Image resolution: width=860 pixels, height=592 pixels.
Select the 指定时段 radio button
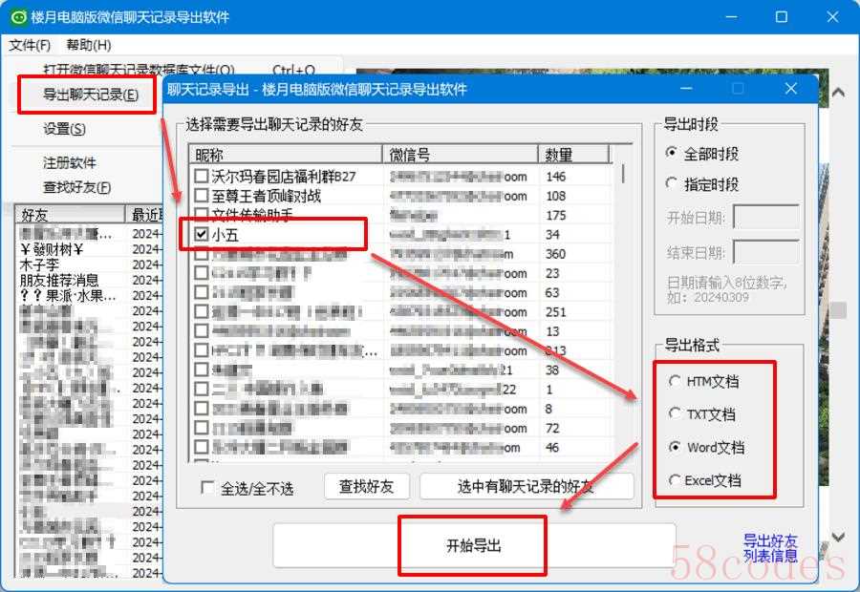click(x=671, y=183)
